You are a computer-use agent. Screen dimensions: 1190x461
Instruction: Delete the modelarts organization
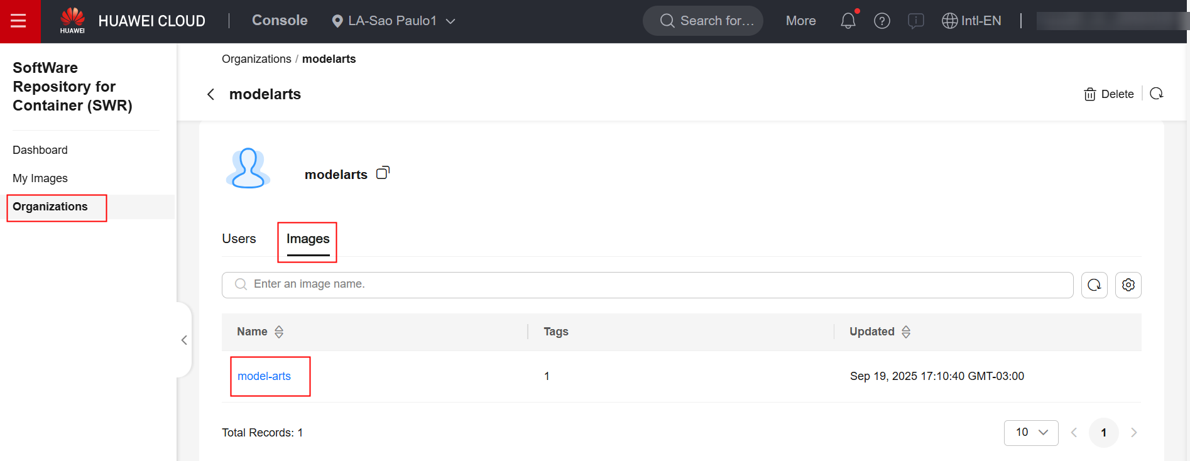point(1109,94)
